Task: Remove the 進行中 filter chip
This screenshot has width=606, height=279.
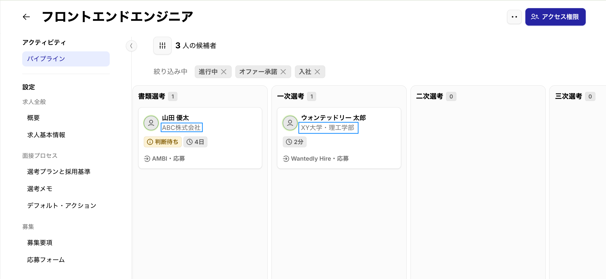Action: click(x=224, y=72)
